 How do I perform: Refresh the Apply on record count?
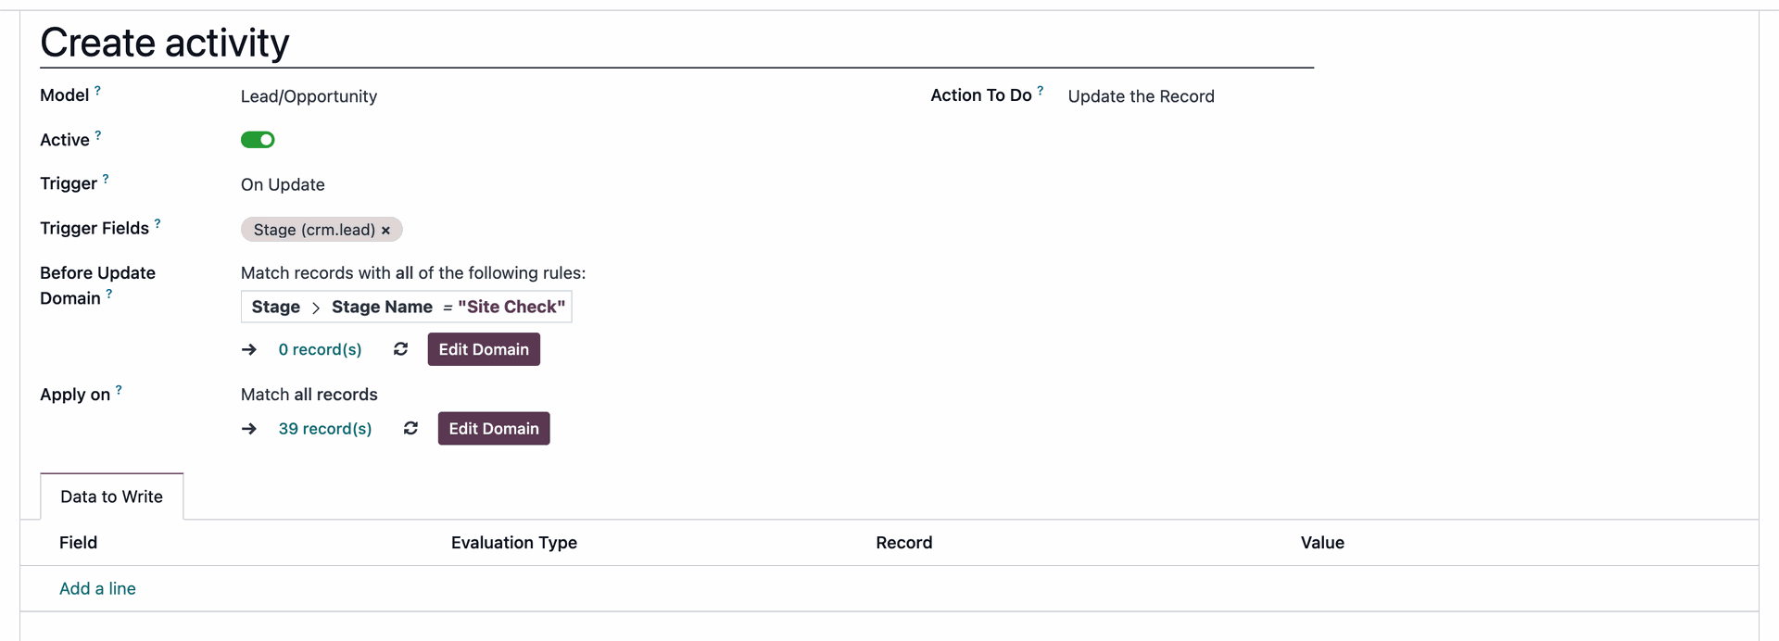coord(410,428)
